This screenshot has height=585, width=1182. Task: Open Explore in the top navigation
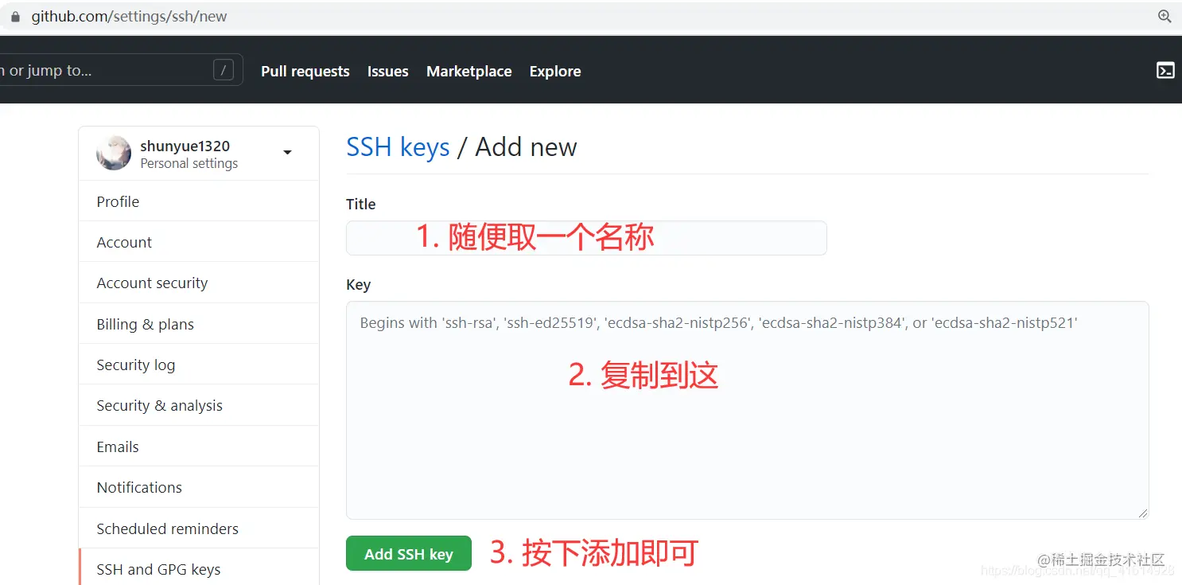click(x=555, y=71)
